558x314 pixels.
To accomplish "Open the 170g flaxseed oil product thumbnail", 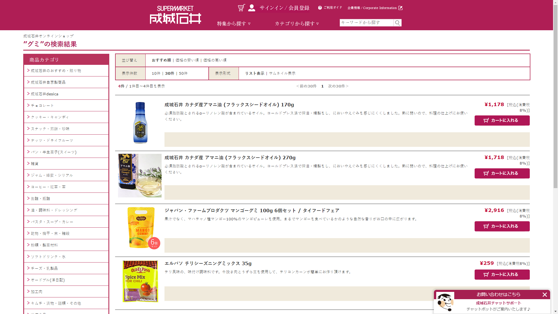I will coord(140,122).
